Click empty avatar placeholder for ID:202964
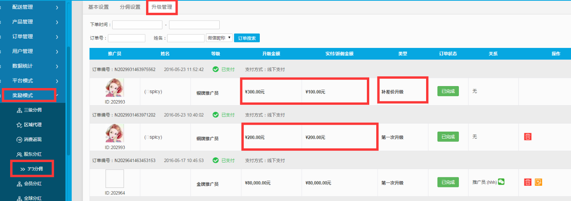571x201 pixels. point(115,179)
